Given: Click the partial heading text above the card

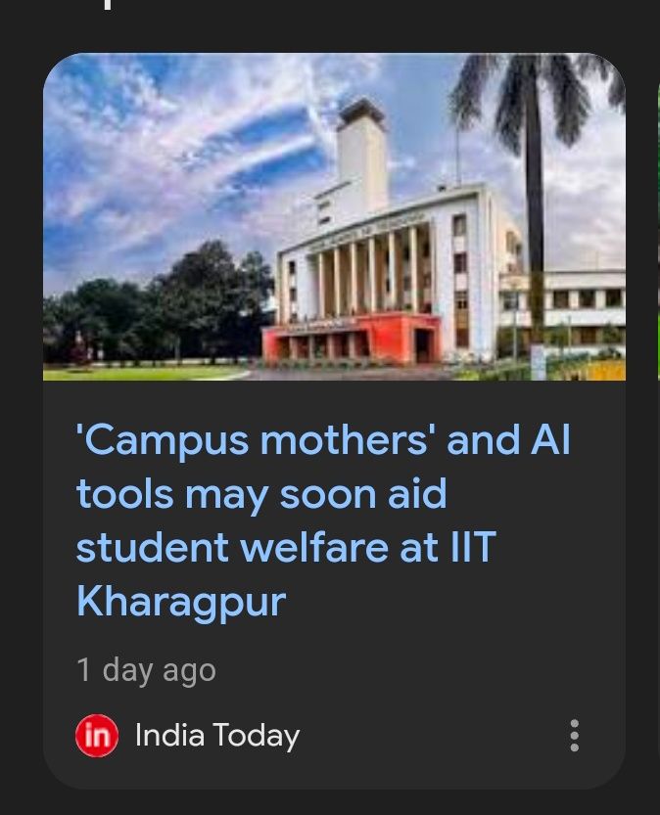Looking at the screenshot, I should pos(107,5).
